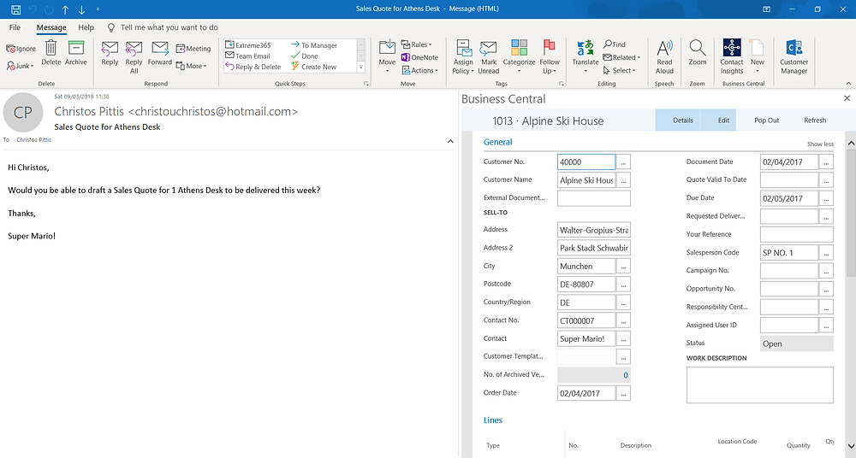Screen dimensions: 856x458
Task: Open Customer Manager add-in
Action: (794, 57)
